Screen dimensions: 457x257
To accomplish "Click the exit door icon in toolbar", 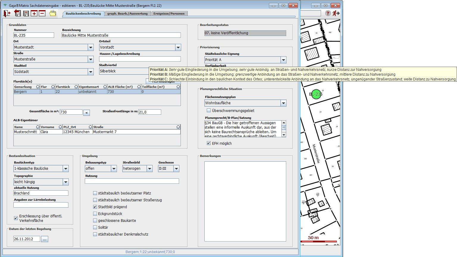I will coord(7,13).
